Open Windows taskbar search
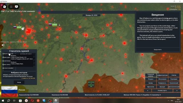 tap(9, 100)
